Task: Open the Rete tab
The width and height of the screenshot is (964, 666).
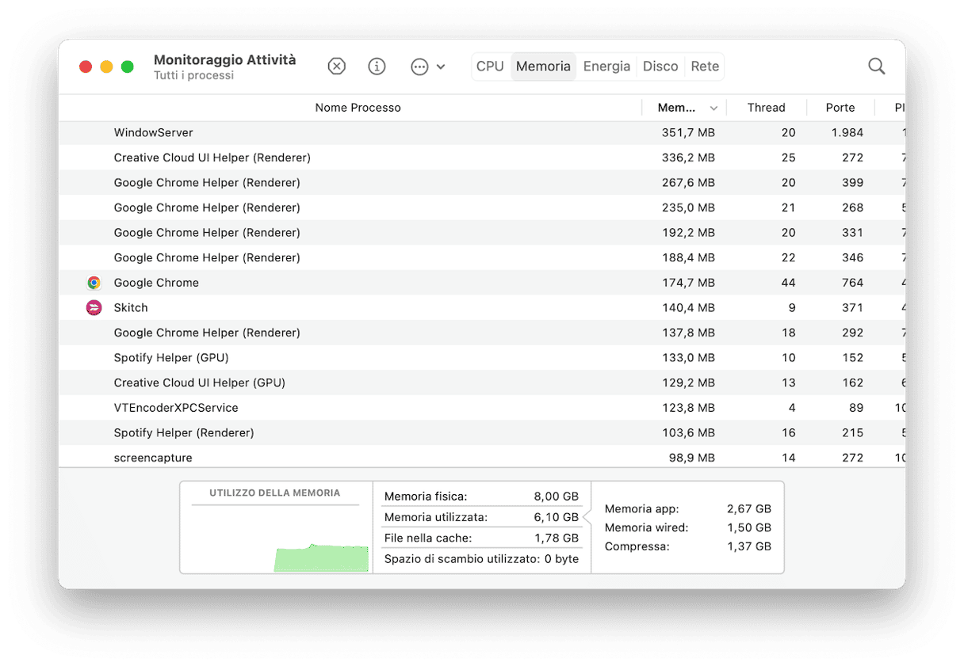Action: coord(705,67)
